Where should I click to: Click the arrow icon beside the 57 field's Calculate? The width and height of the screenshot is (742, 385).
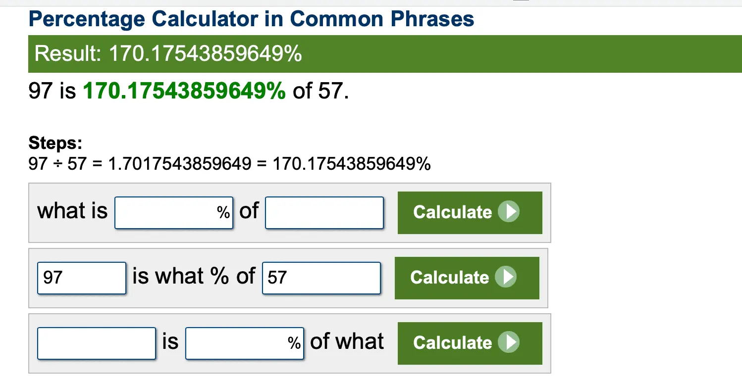point(506,277)
